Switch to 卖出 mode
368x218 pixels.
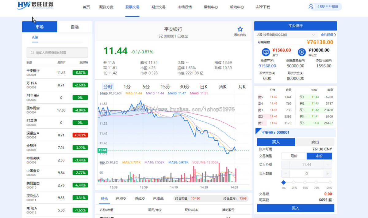(315, 142)
